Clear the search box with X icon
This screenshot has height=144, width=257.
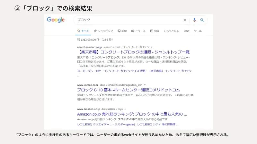point(185,20)
